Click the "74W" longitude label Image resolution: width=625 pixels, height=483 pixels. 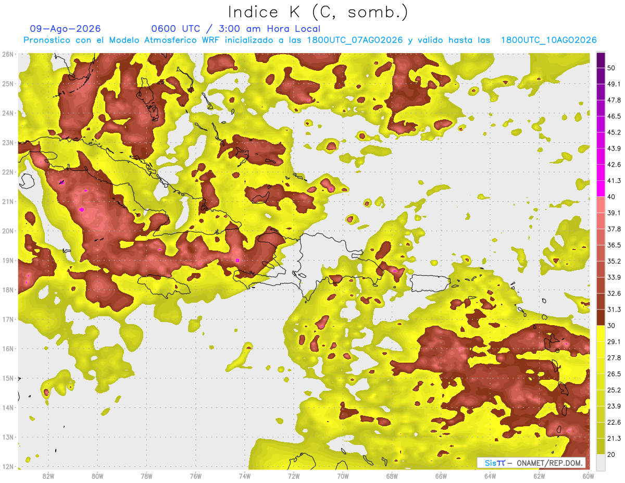(x=244, y=476)
